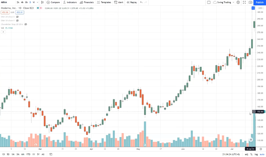Click the red 452.06 sell price button
The width and height of the screenshot is (266, 157).
(5, 12)
